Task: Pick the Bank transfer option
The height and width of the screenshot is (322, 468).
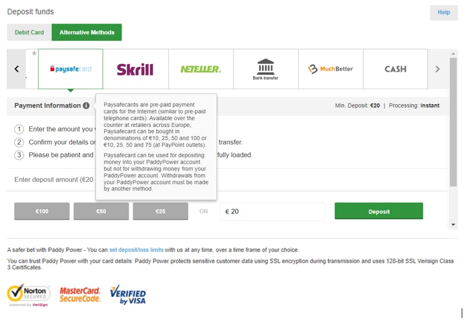Action: [x=265, y=69]
